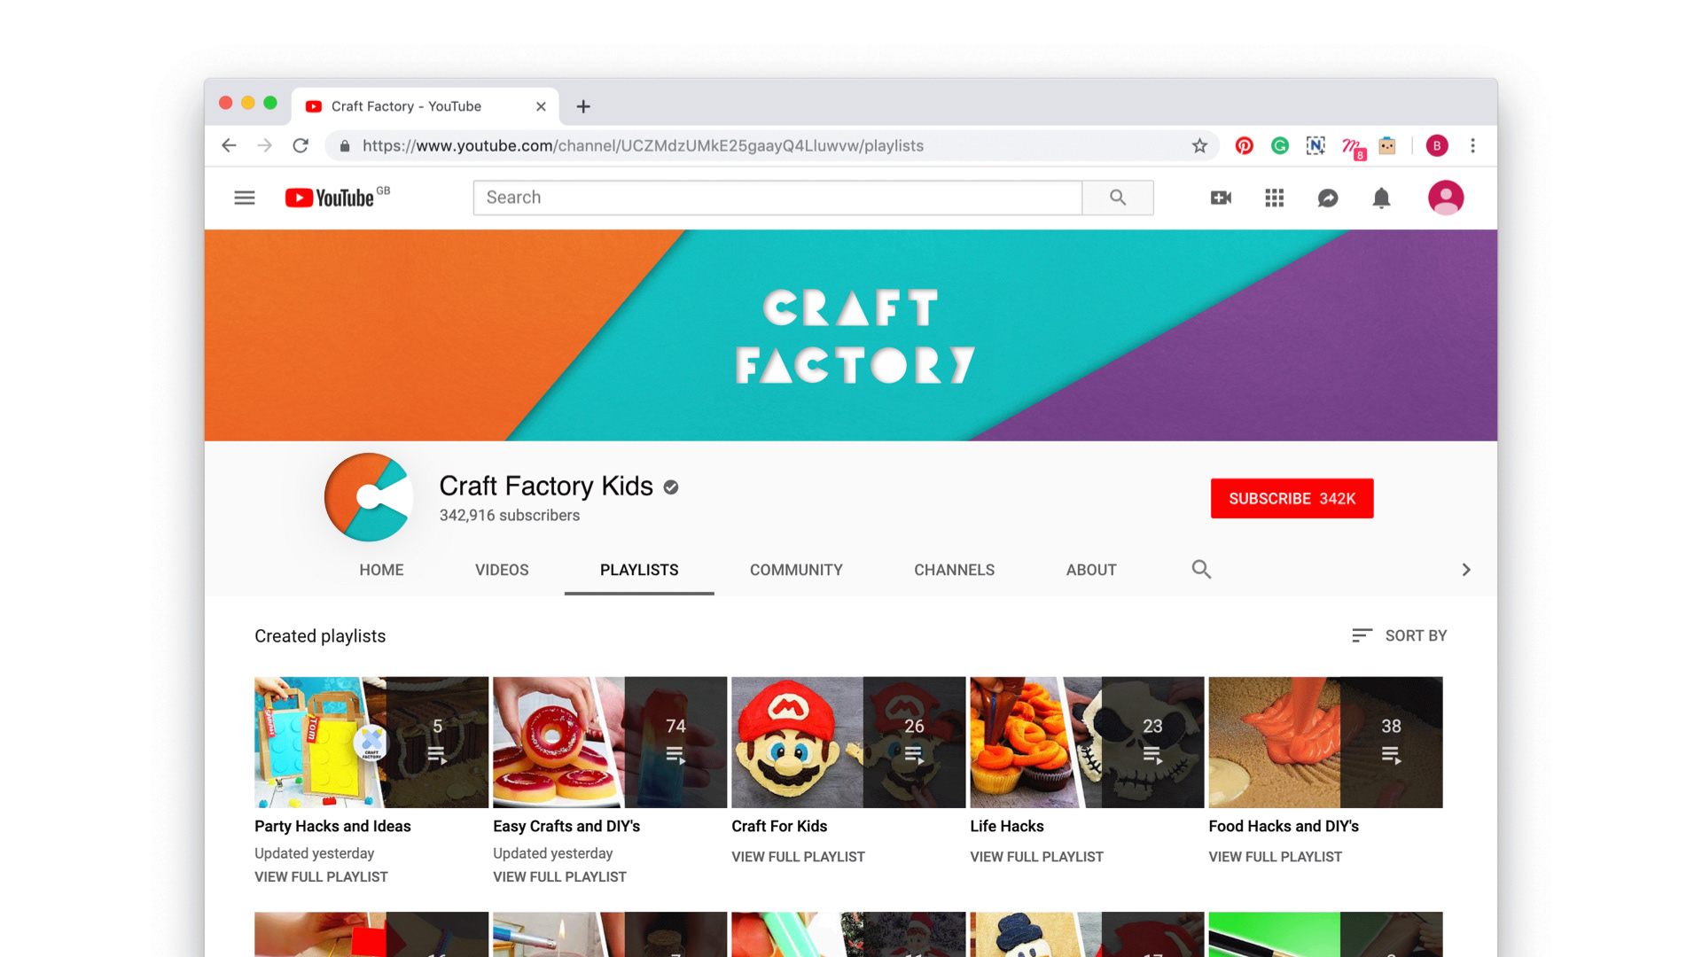Image resolution: width=1702 pixels, height=957 pixels.
Task: Click the blue N extension icon
Action: point(1316,145)
